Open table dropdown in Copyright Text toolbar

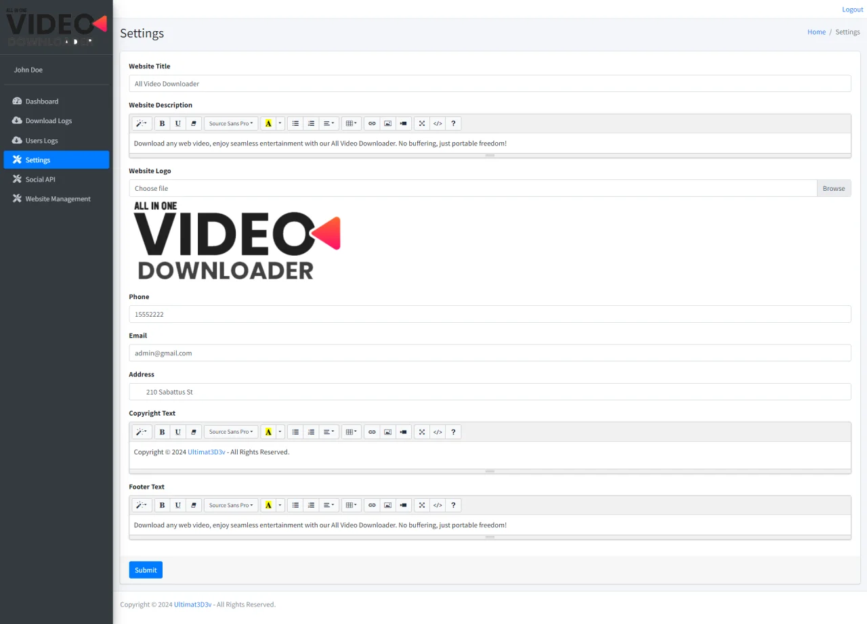click(351, 432)
